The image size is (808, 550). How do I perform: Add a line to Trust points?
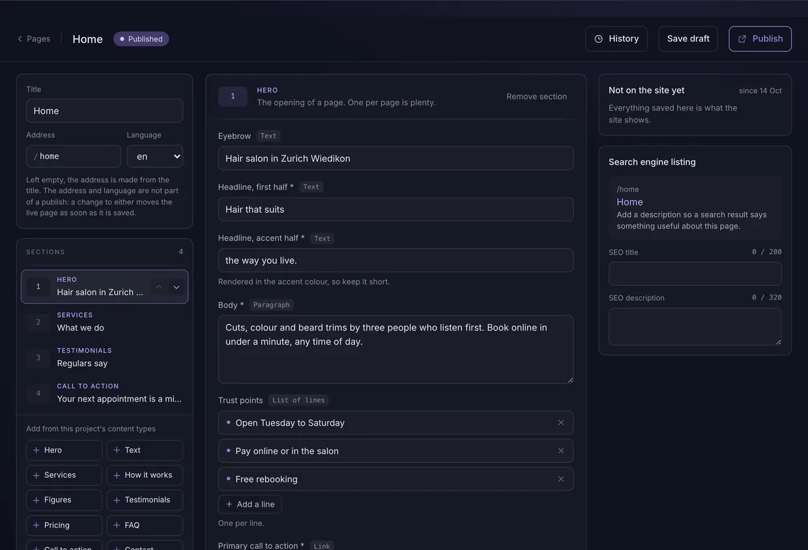point(250,504)
